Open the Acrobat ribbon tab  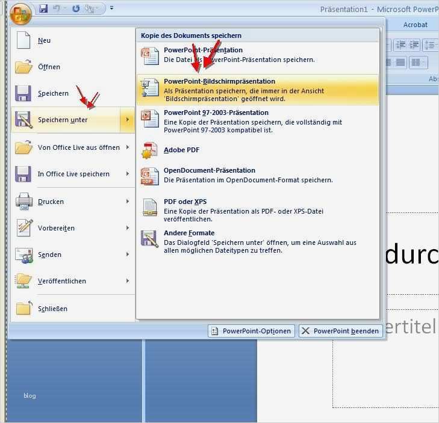pos(415,25)
